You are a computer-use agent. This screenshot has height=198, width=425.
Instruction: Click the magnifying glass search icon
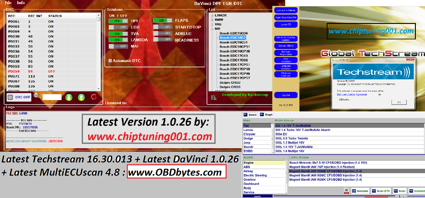point(37,96)
